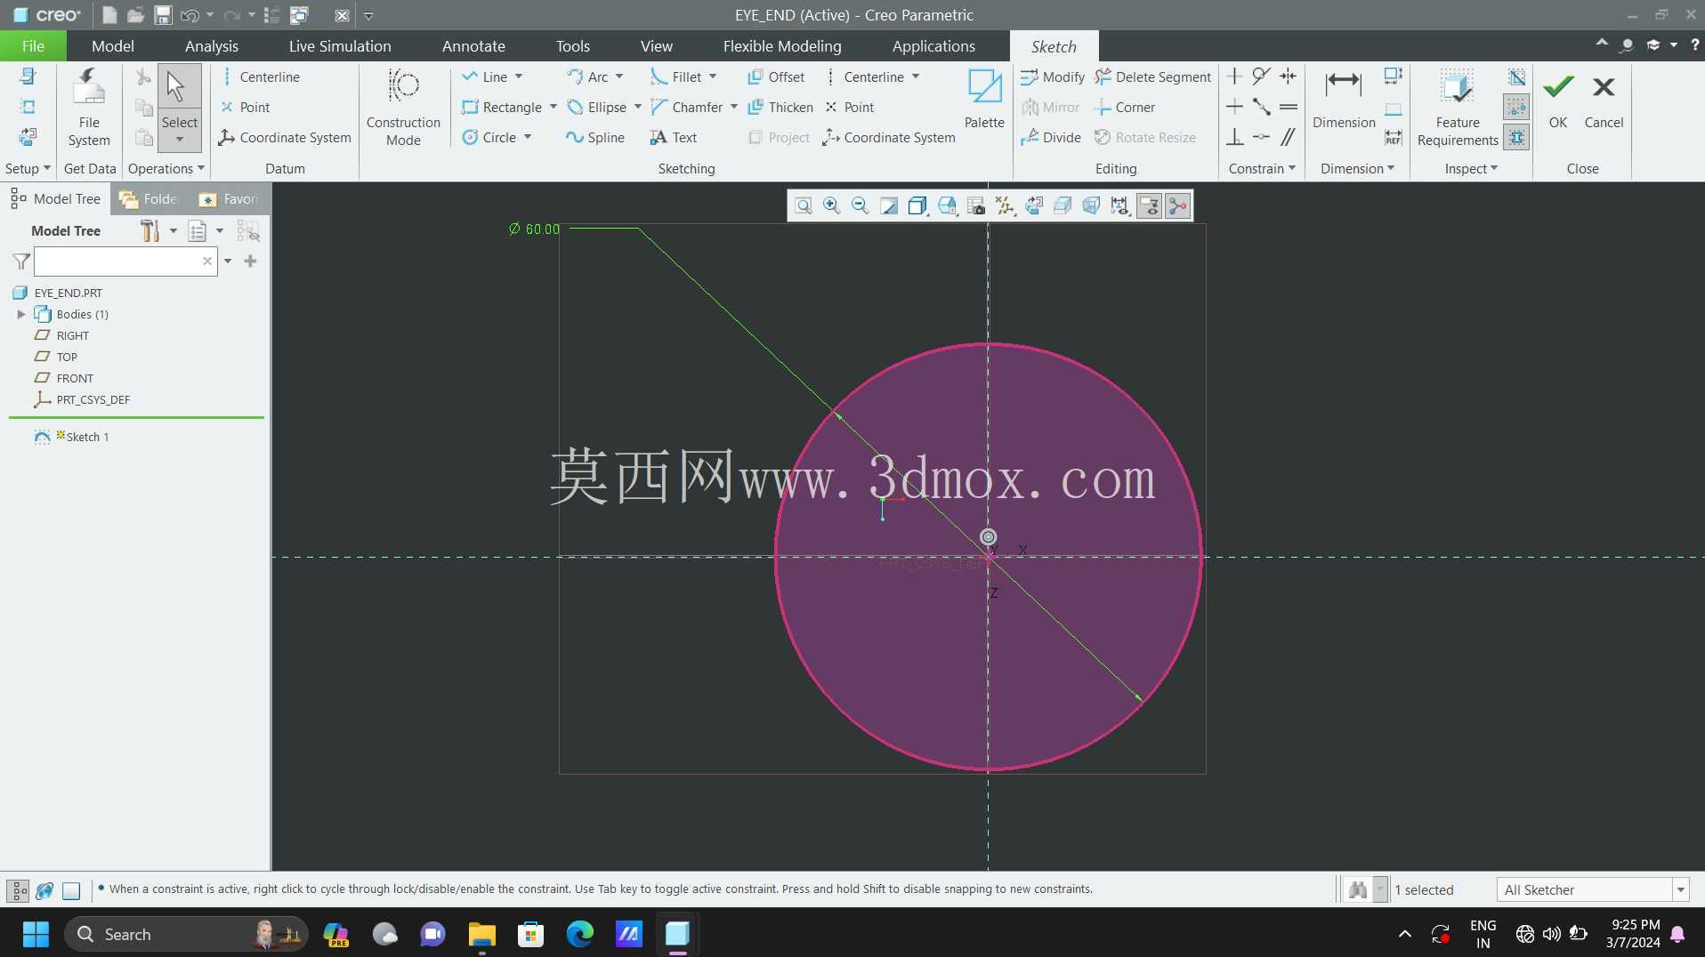
Task: Expand the Arc tool dropdown arrow
Action: (x=619, y=76)
